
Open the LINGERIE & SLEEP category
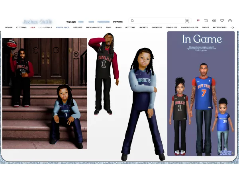coord(190,27)
